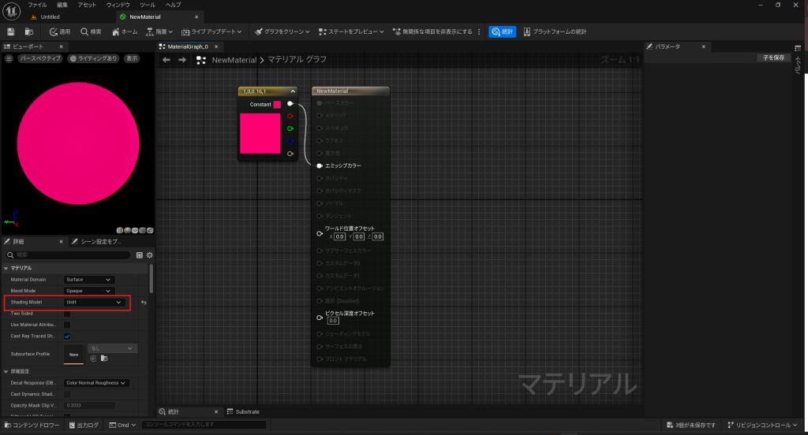This screenshot has width=808, height=435.
Task: Toggle 統計 (Stats) button in toolbar
Action: click(x=503, y=32)
